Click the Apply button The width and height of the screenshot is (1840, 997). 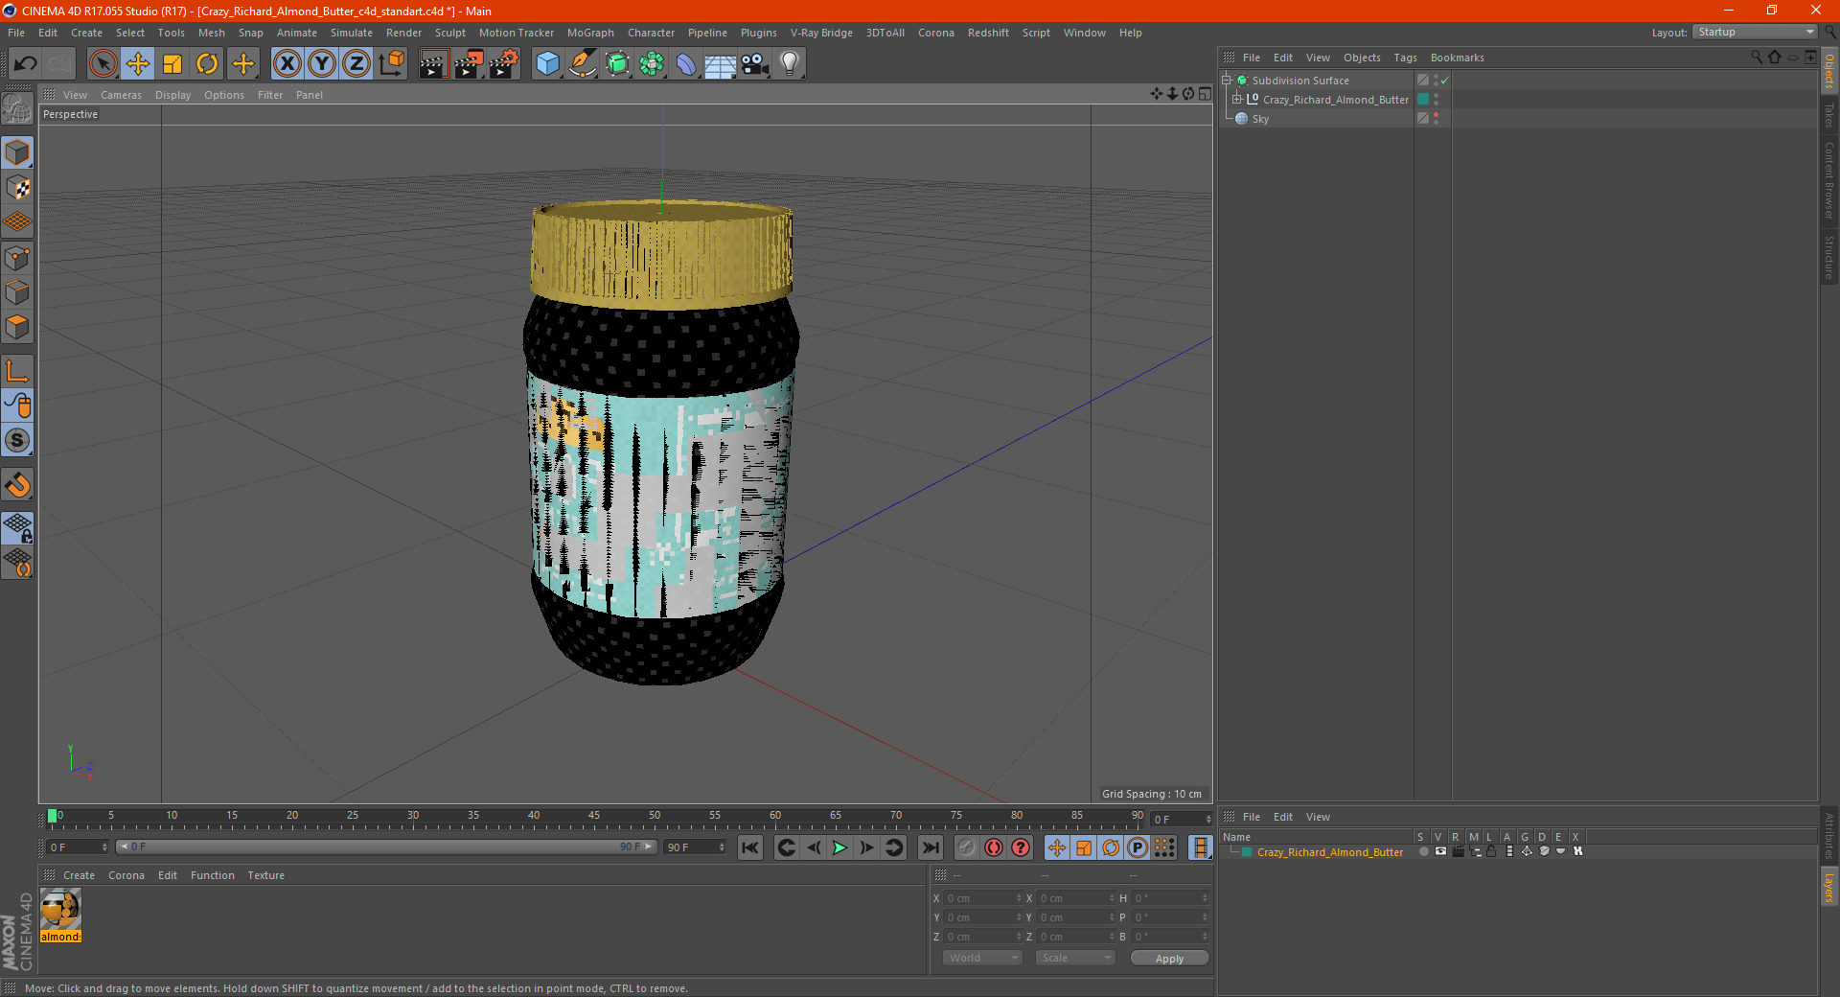tap(1169, 959)
